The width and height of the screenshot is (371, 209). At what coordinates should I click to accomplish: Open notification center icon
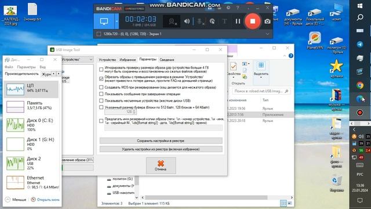pos(360,200)
